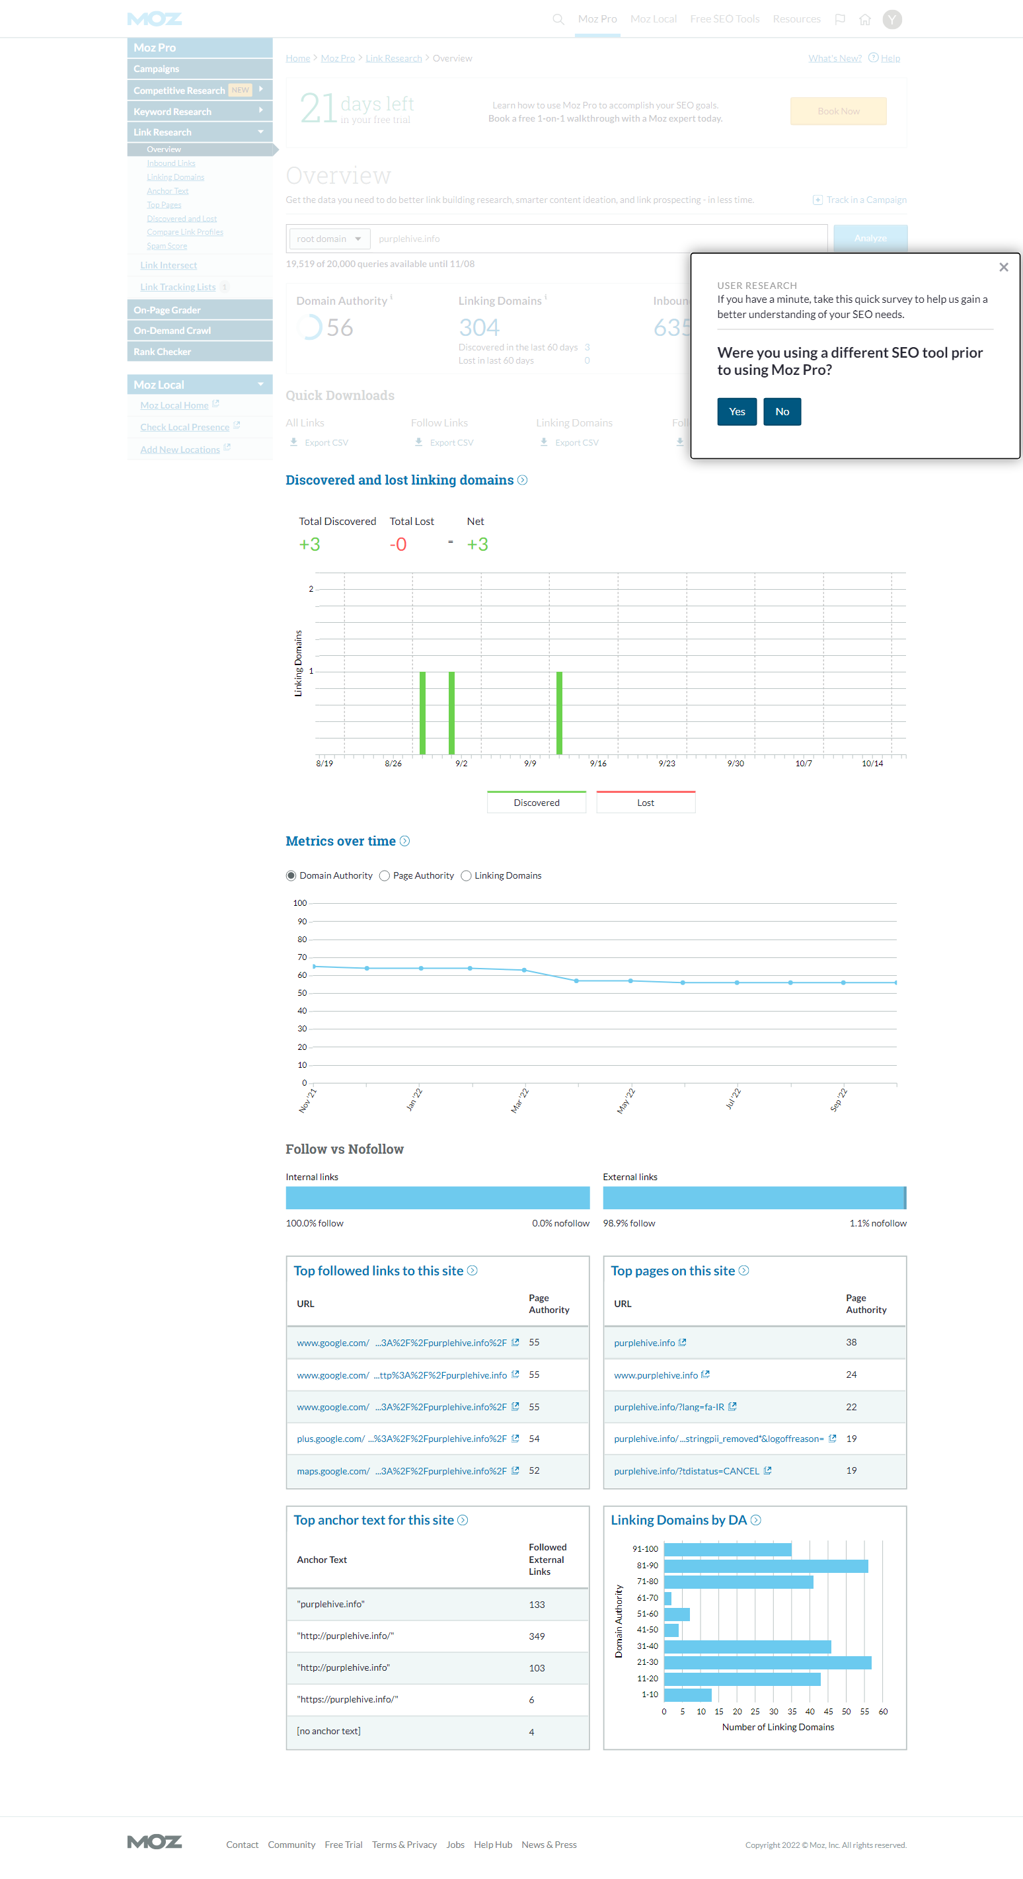Open Link Intersect in sidebar

coord(169,266)
